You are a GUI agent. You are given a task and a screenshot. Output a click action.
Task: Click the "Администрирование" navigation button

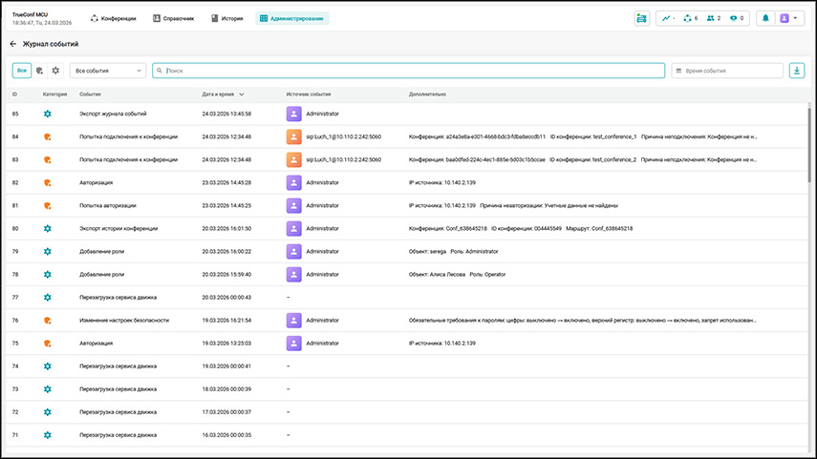tap(292, 18)
